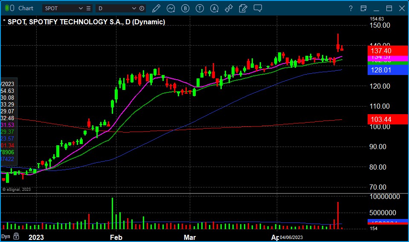The width and height of the screenshot is (409, 242).
Task: Toggle the chart lock icon
Action: 16,236
